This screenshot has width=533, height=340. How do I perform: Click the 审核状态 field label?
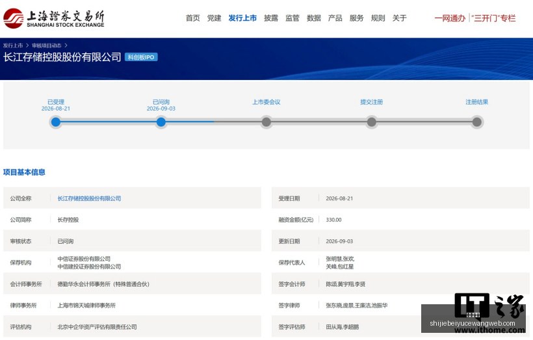[x=21, y=241]
